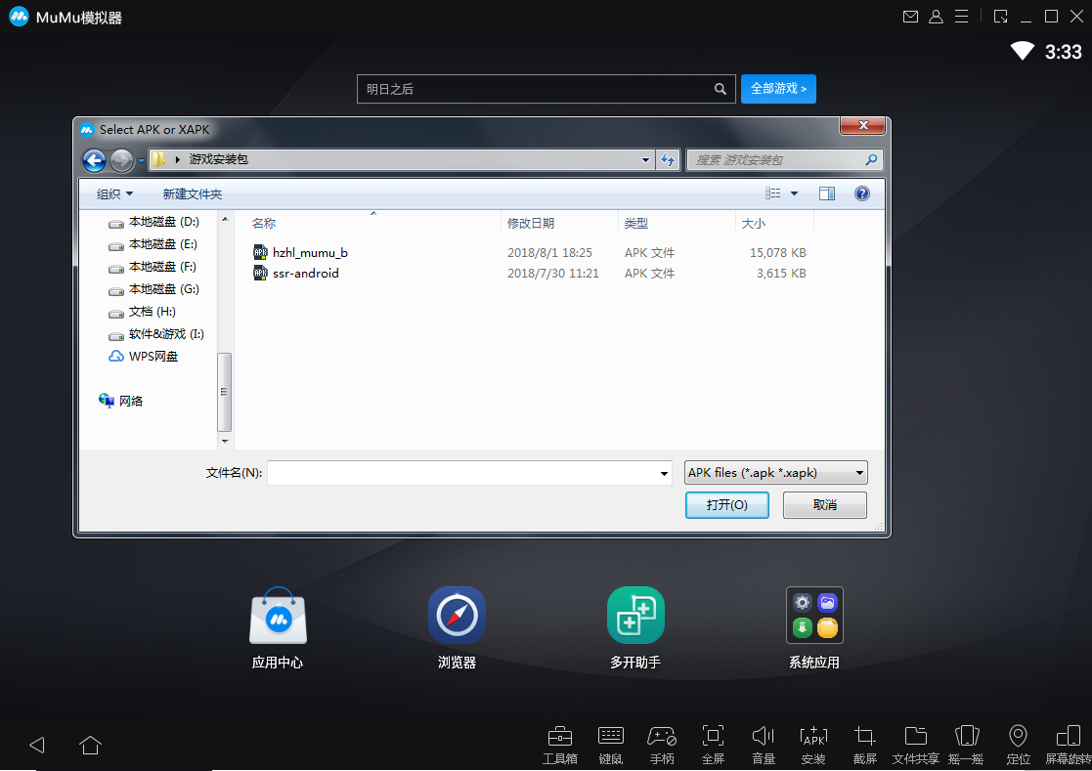Open the APK files type dropdown

tap(776, 473)
